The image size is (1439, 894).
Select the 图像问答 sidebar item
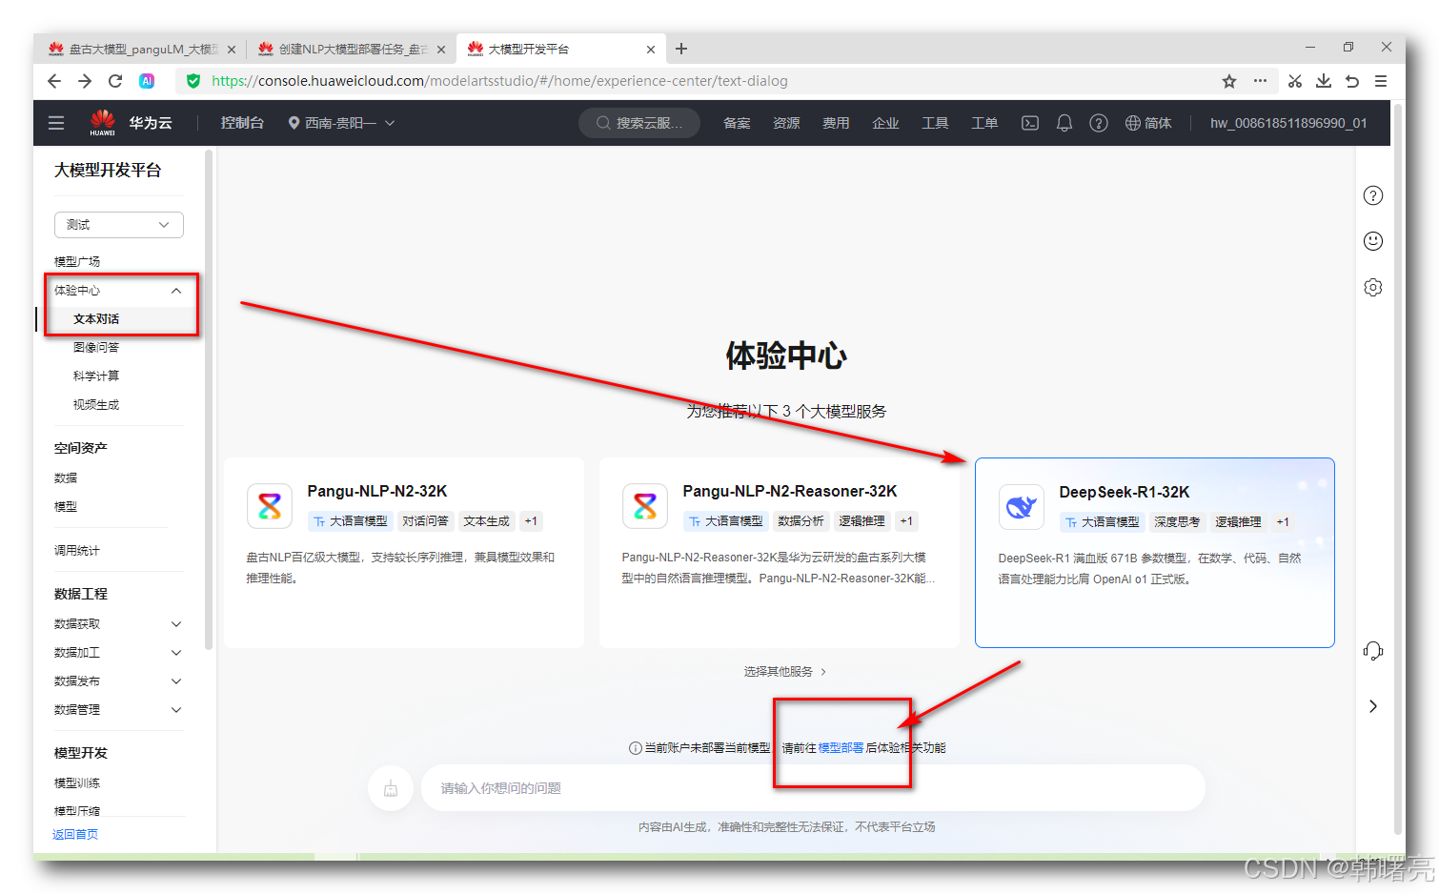[x=96, y=348]
